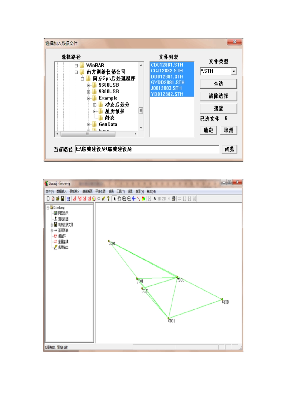Viewport: 288px width, 408px height.
Task: Click the first red triangle baseline icon
Action: tap(74, 198)
